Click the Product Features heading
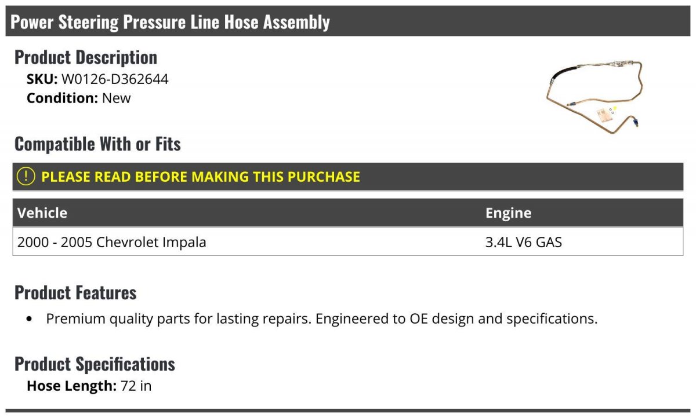 75,292
